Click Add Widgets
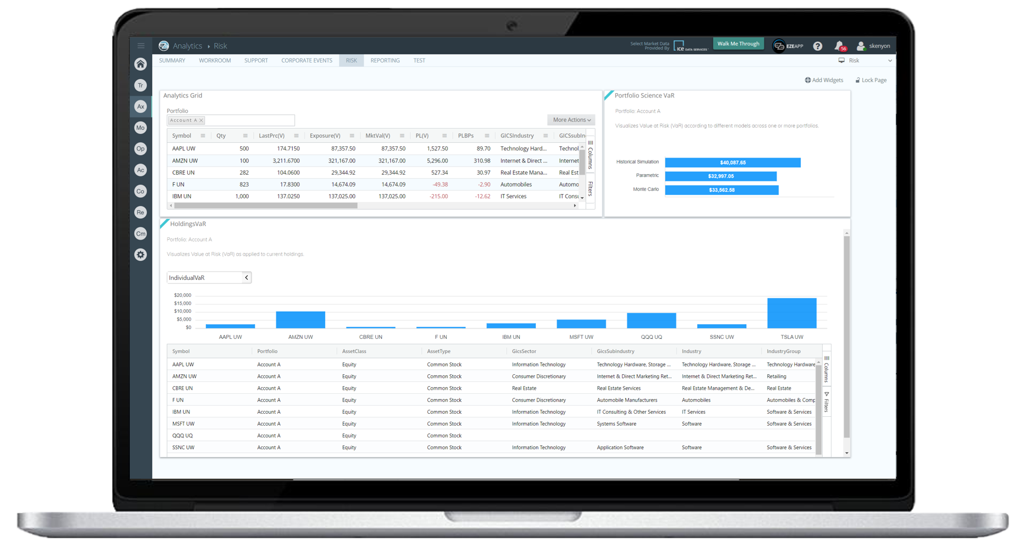 click(824, 80)
